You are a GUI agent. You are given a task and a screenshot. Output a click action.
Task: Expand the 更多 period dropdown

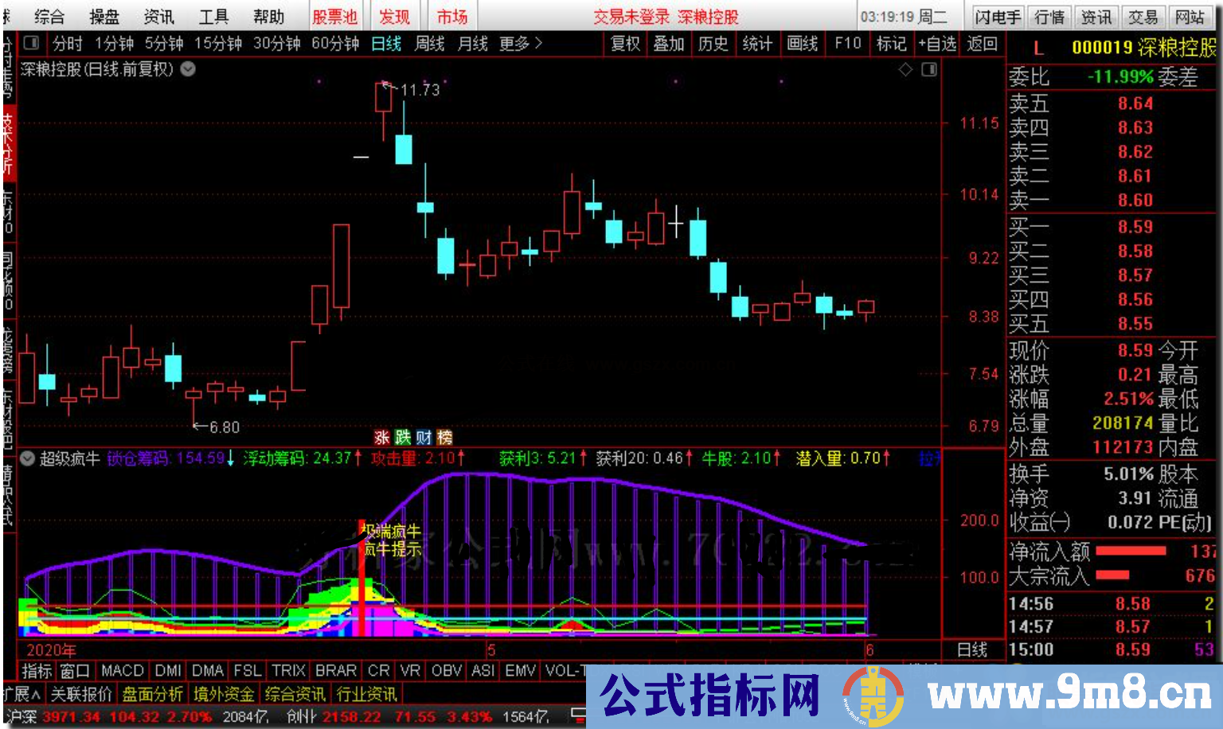[x=514, y=45]
